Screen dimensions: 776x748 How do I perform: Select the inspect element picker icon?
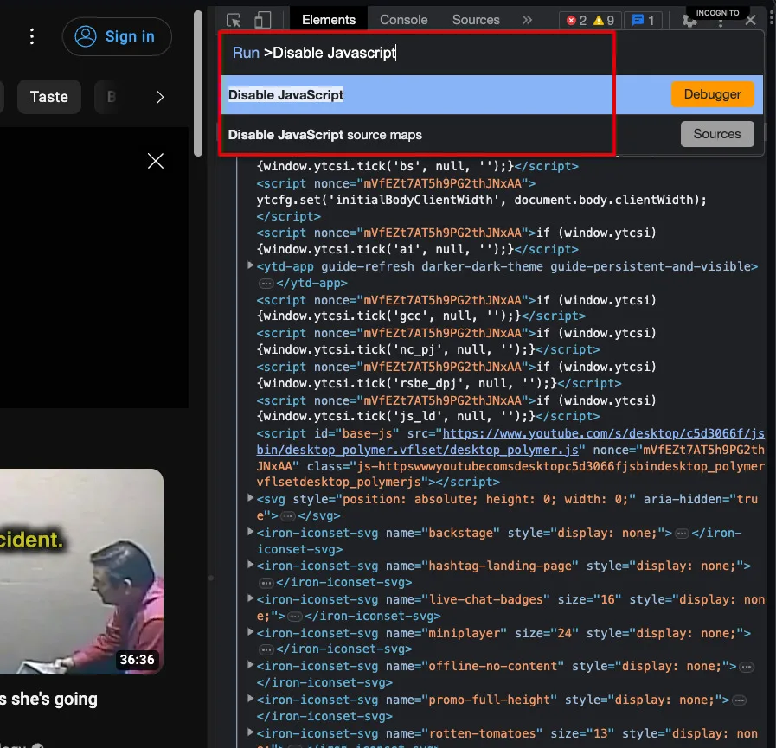click(234, 20)
